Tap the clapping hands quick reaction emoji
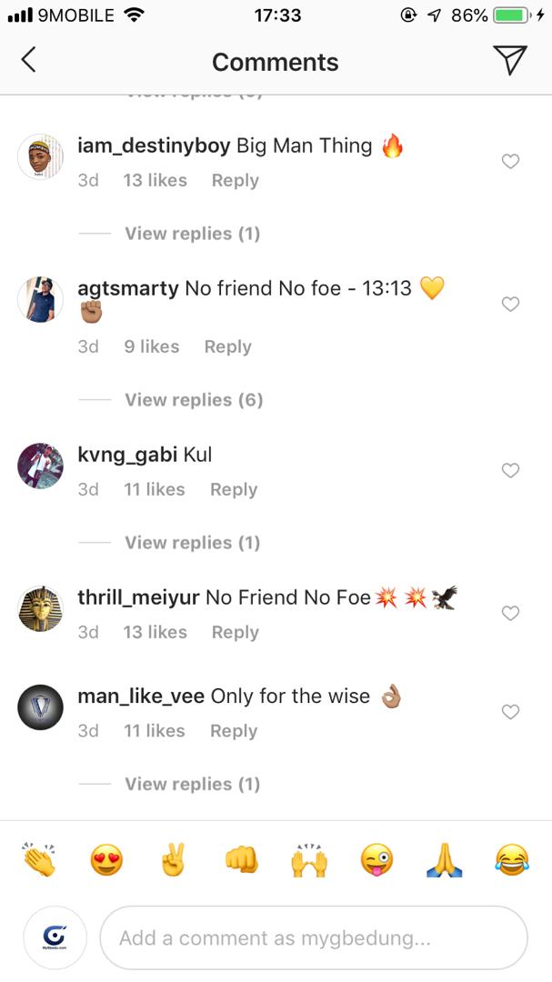The width and height of the screenshot is (552, 982). 37,858
